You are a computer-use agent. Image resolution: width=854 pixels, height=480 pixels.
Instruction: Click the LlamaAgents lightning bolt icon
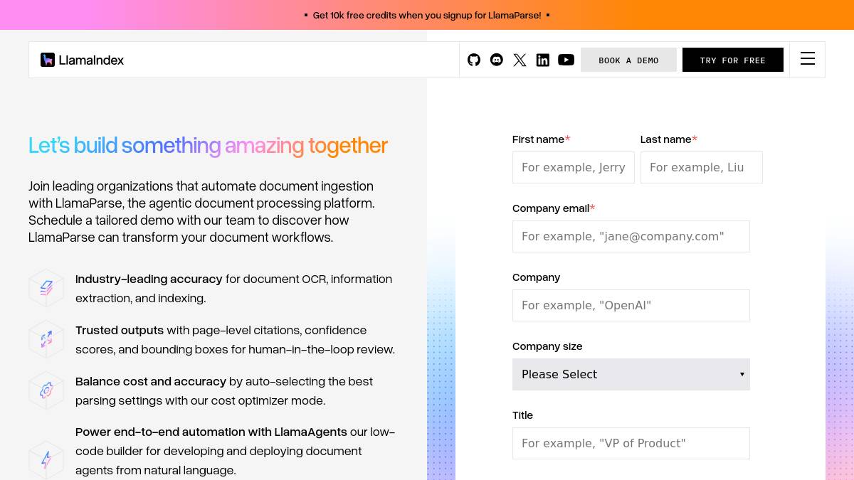point(46,459)
